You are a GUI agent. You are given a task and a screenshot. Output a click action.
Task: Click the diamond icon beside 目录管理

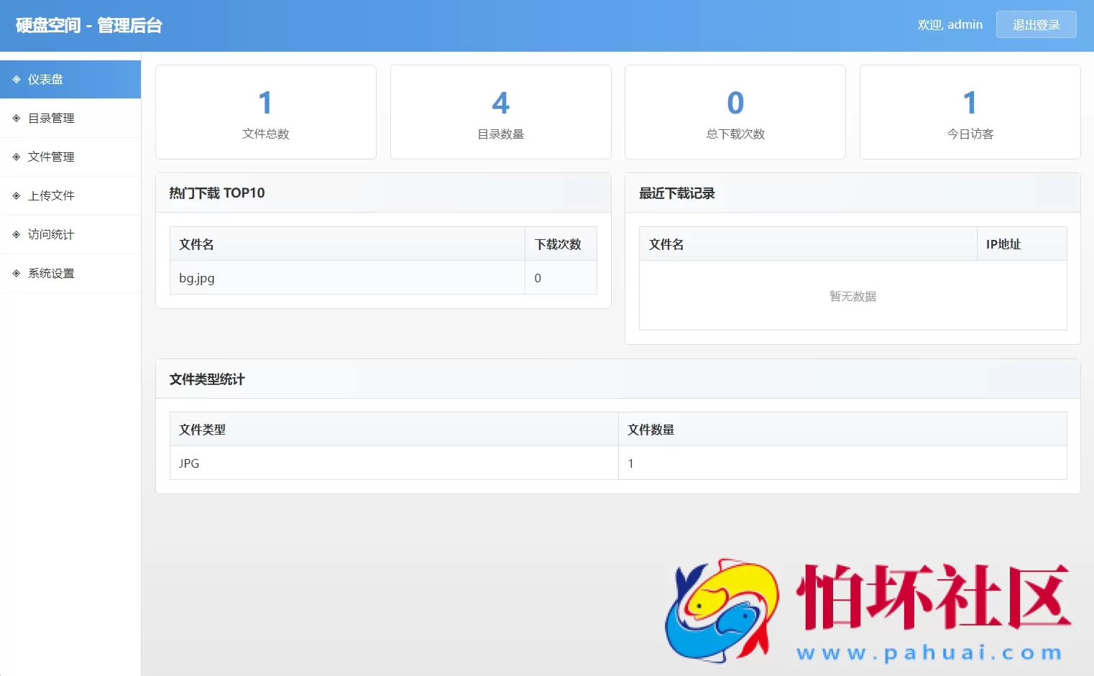point(16,118)
